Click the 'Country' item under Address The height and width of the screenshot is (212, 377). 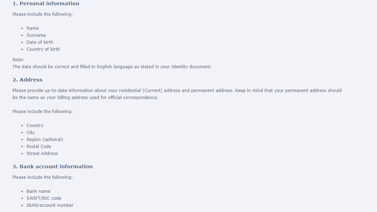click(x=35, y=126)
